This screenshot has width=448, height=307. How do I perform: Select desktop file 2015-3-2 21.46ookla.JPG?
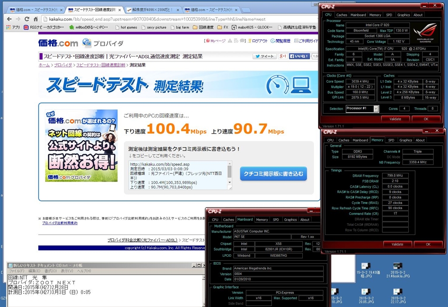coord(398,270)
